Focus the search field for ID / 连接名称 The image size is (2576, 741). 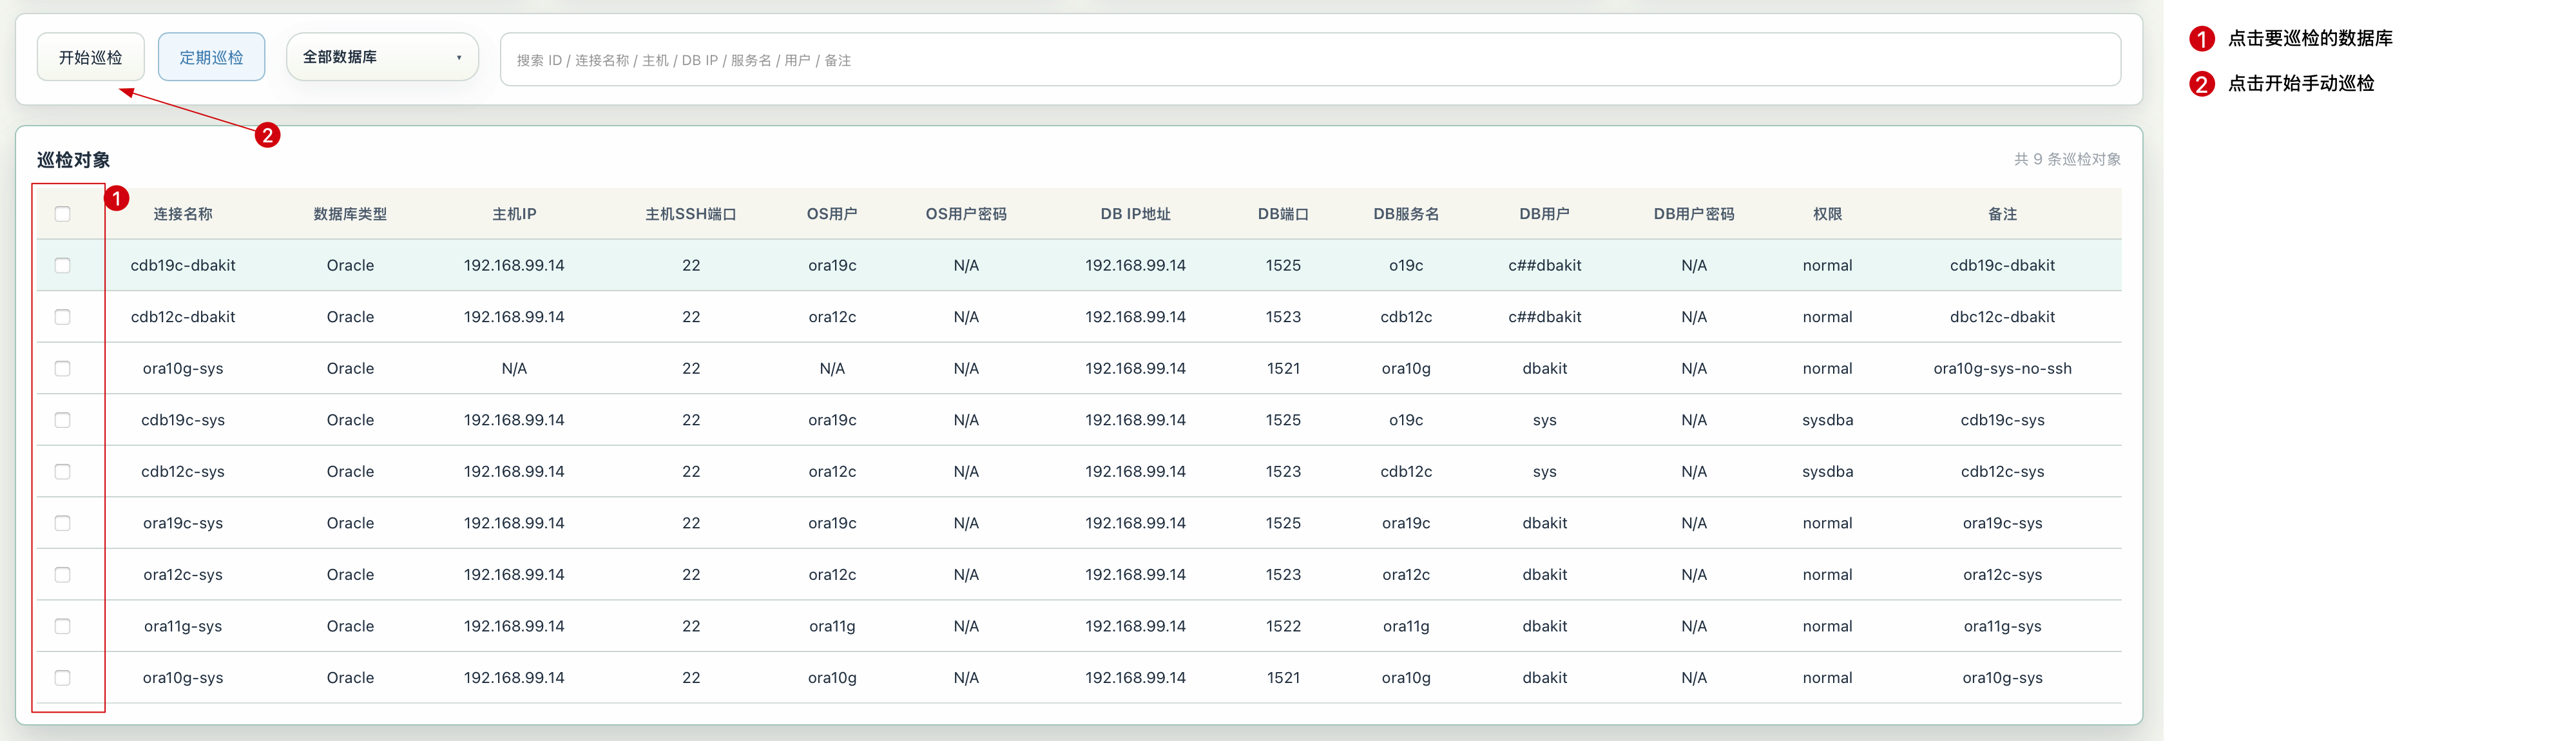(1309, 60)
